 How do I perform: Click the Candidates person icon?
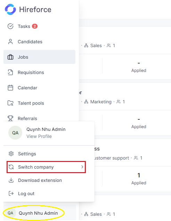10,42
